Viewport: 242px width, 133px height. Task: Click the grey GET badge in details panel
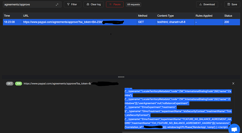[x=9, y=83]
